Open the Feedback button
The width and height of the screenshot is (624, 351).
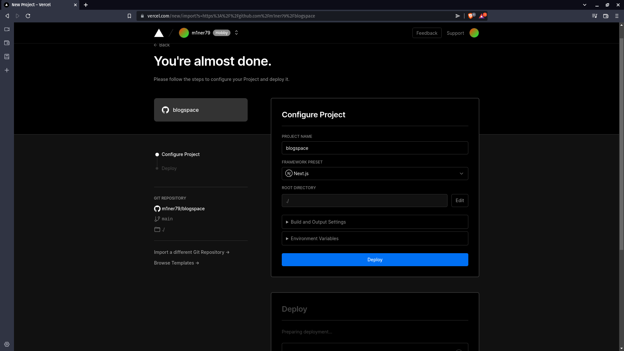427,33
